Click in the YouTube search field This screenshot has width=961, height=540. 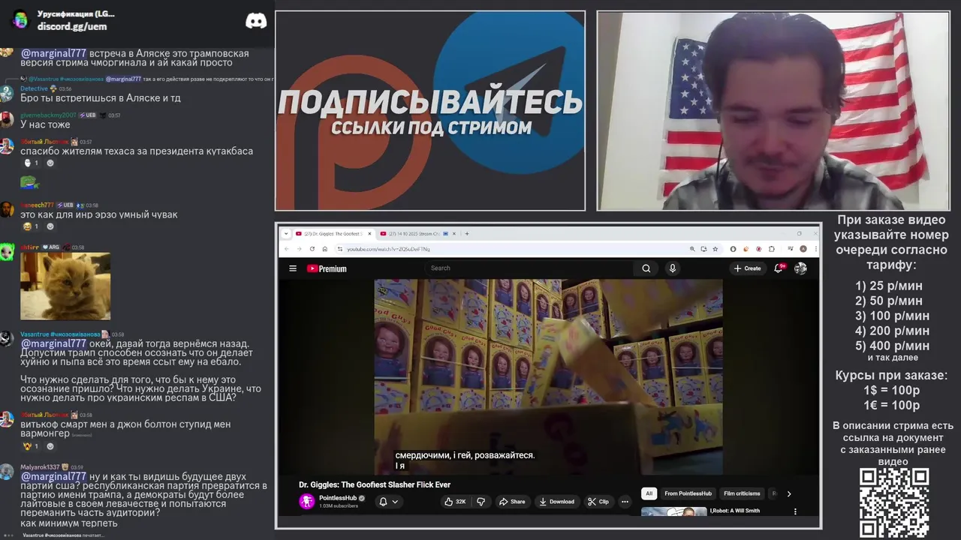tap(529, 268)
